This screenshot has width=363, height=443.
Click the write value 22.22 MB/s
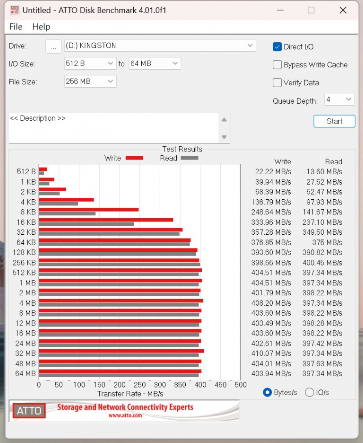click(x=273, y=172)
